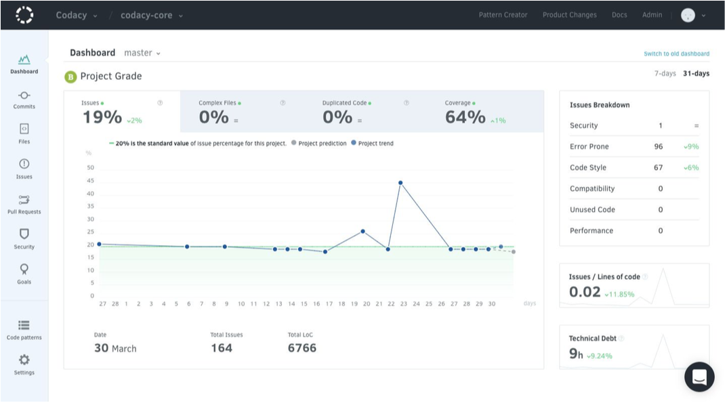Click Switch to old dashboard link

click(676, 54)
